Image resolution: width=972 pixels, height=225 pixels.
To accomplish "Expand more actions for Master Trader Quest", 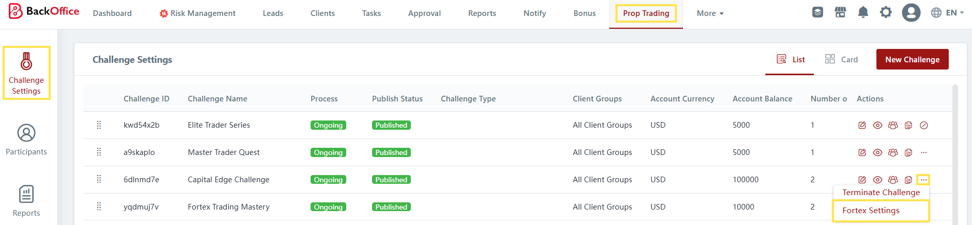I will coord(924,152).
